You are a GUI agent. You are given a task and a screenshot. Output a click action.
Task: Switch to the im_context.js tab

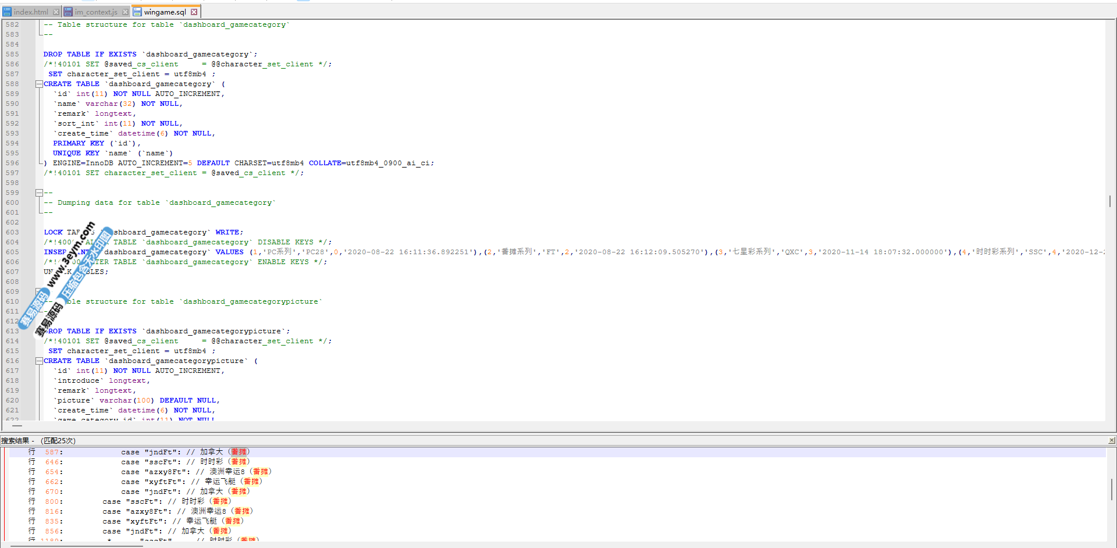pos(96,12)
